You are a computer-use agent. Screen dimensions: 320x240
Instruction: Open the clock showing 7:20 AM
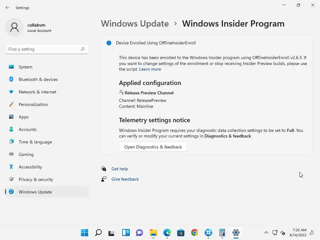298,232
